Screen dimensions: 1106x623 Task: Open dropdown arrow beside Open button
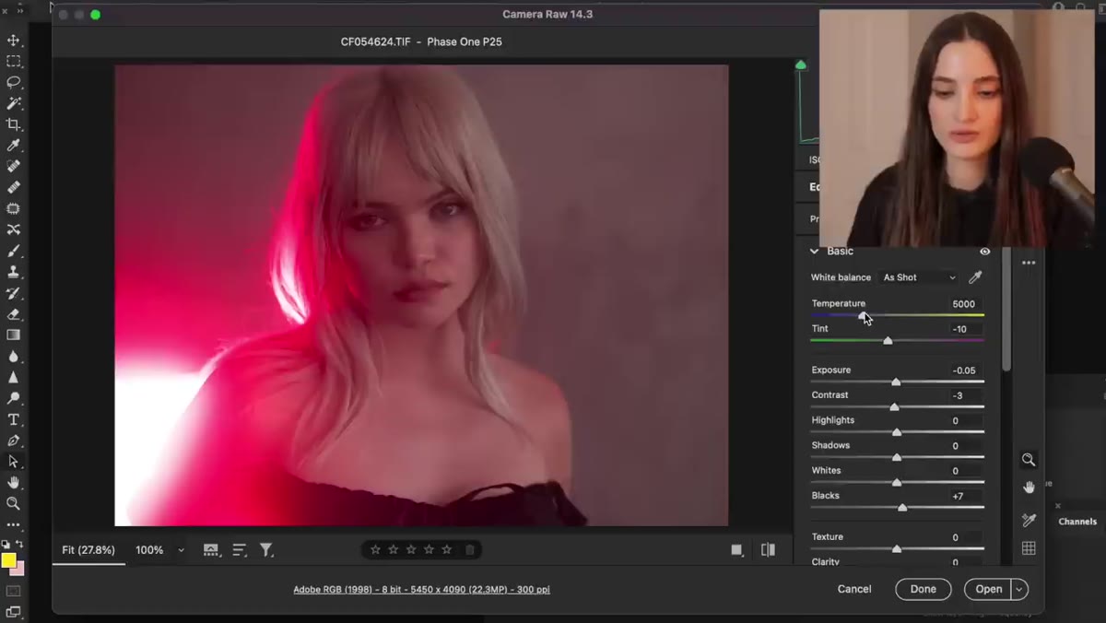pyautogui.click(x=1019, y=589)
